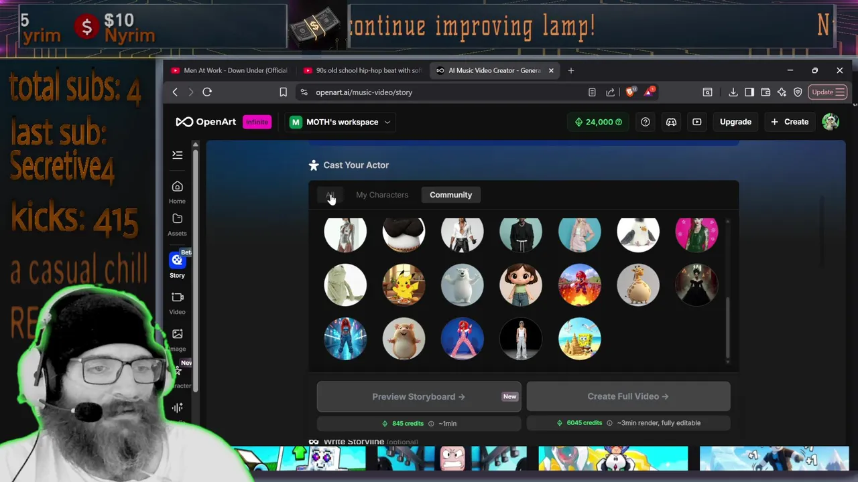The image size is (858, 482).
Task: Select the Community tab
Action: (x=451, y=195)
